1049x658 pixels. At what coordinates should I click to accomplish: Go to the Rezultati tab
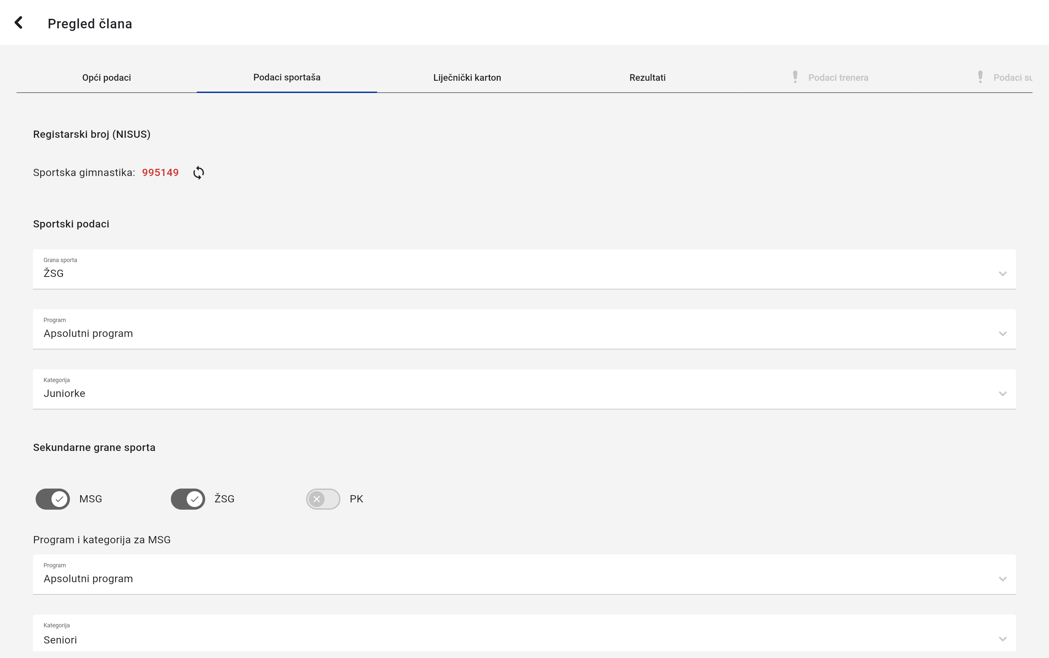tap(647, 77)
